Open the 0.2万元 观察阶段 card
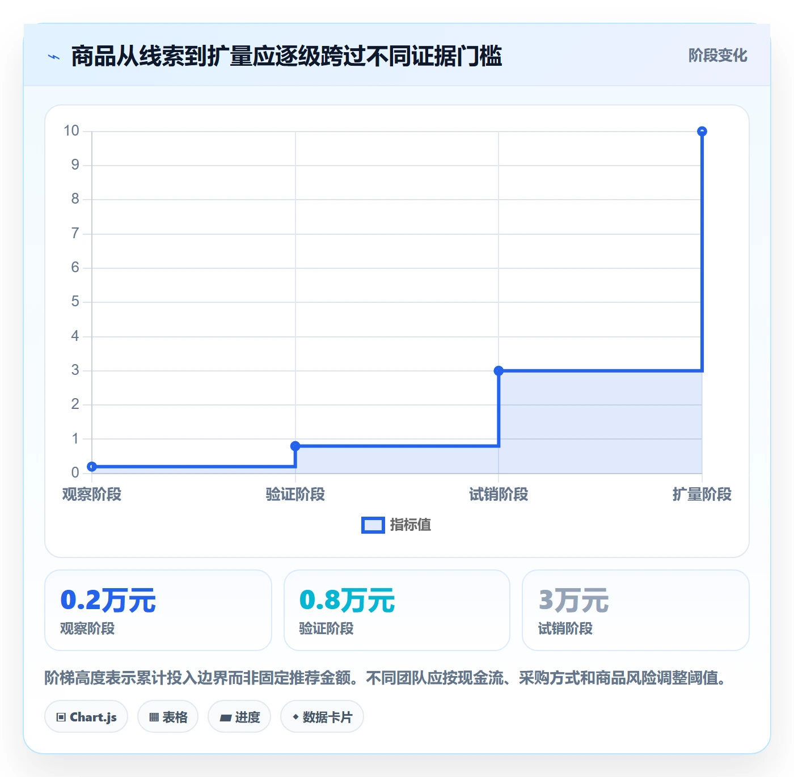794x777 pixels. (158, 610)
